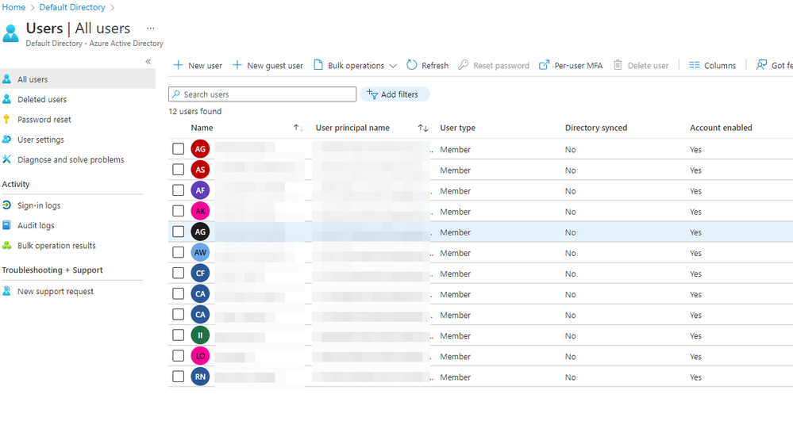
Task: Focus the Search users field
Action: click(x=263, y=94)
